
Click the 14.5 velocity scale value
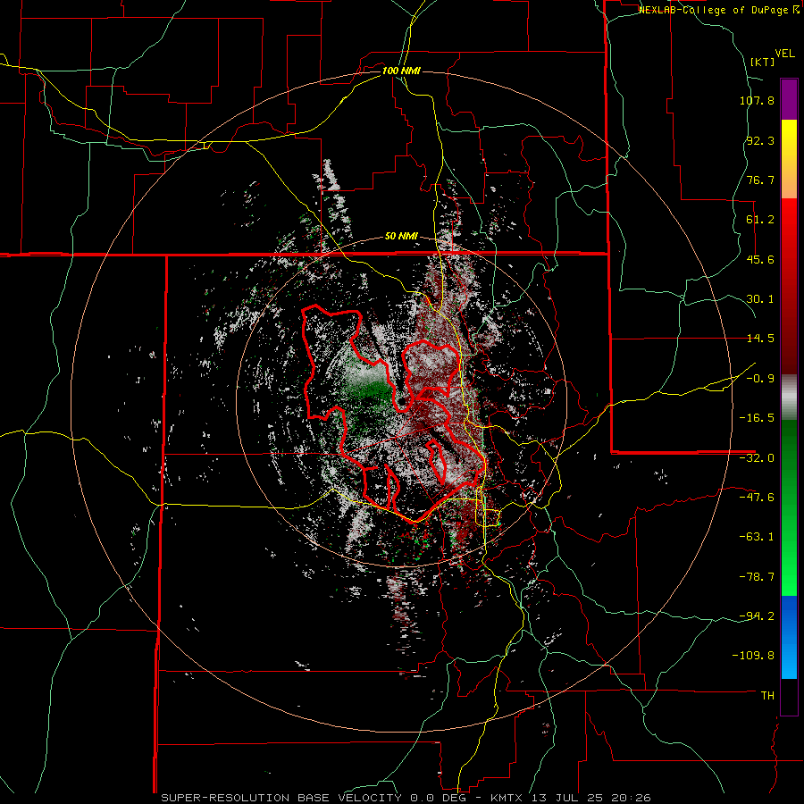tap(760, 339)
